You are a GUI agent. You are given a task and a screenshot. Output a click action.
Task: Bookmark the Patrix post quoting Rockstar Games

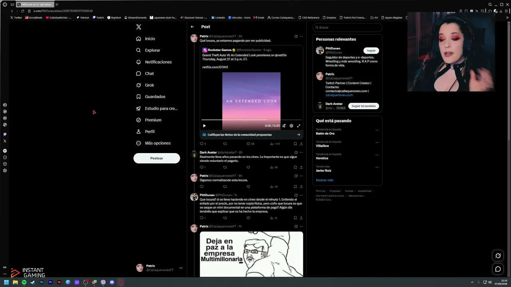295,143
